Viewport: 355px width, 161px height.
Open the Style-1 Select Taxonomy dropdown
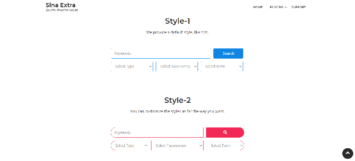(x=177, y=66)
